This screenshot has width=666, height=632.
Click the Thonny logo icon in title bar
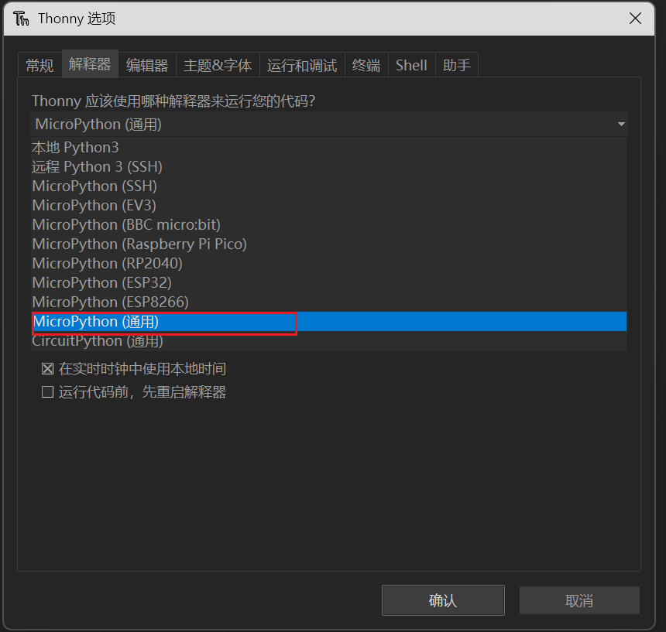click(21, 19)
